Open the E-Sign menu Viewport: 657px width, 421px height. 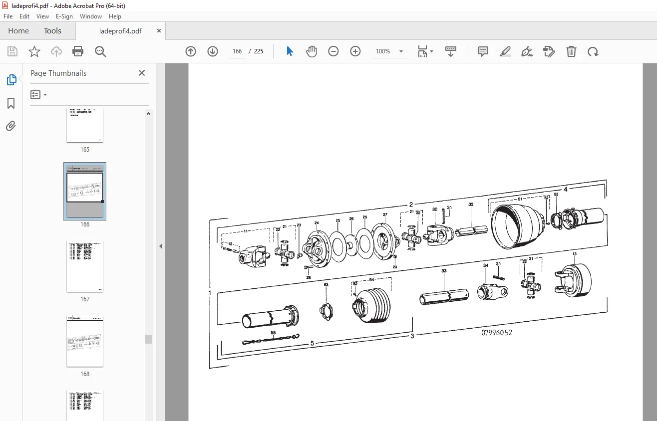(x=64, y=16)
